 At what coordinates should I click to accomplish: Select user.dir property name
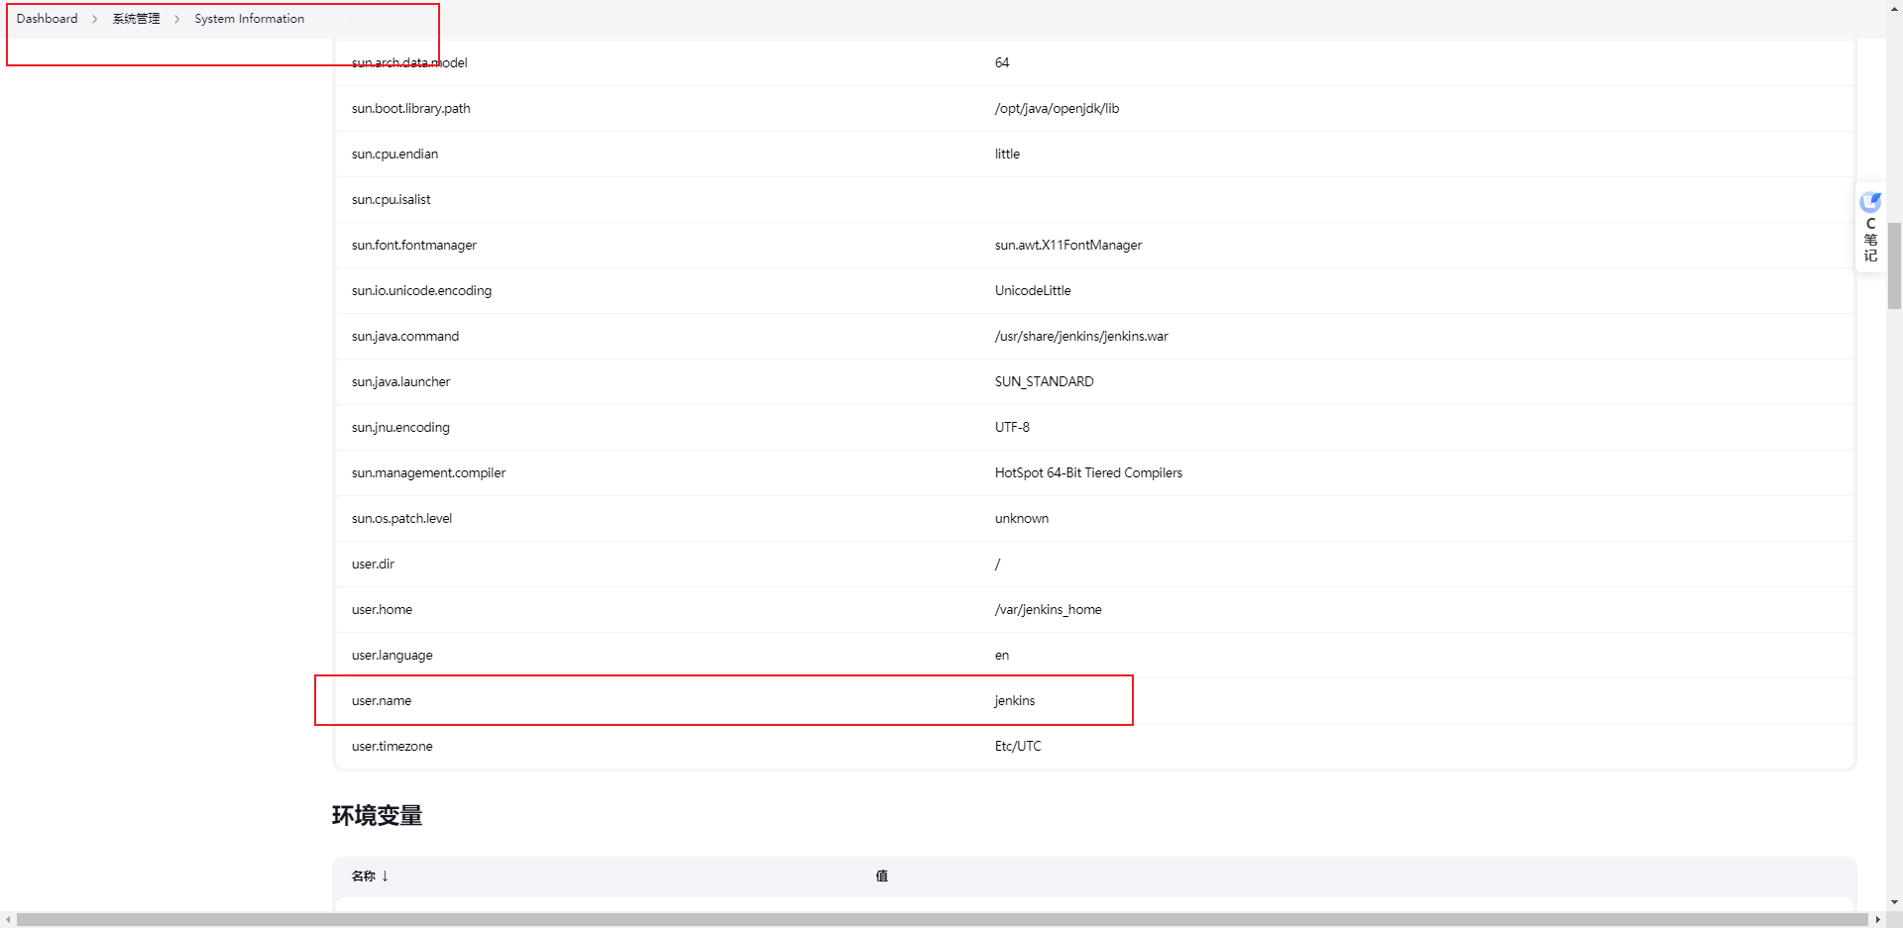(x=373, y=564)
